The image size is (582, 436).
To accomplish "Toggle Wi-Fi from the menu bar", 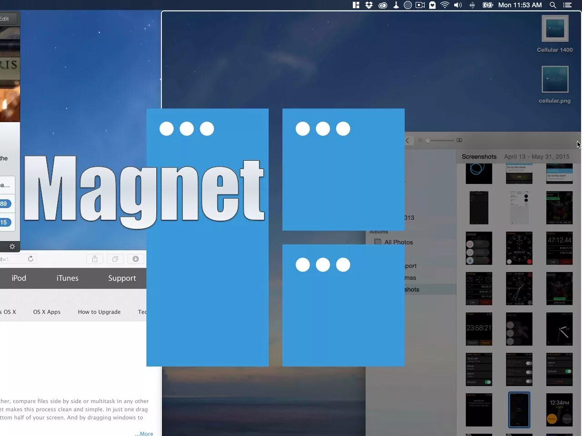I will click(x=444, y=5).
